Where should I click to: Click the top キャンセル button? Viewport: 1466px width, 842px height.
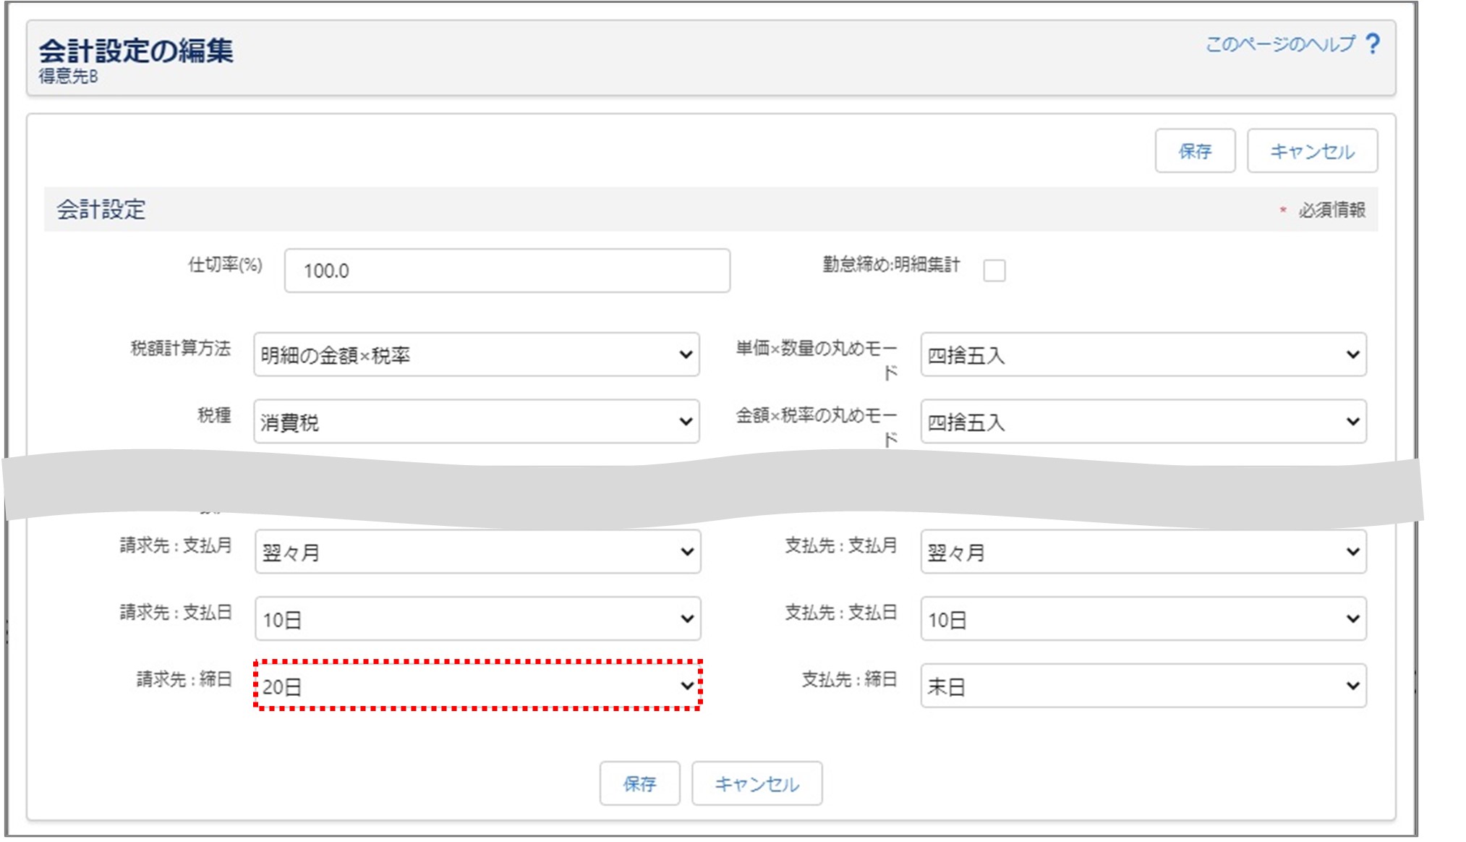tap(1311, 151)
